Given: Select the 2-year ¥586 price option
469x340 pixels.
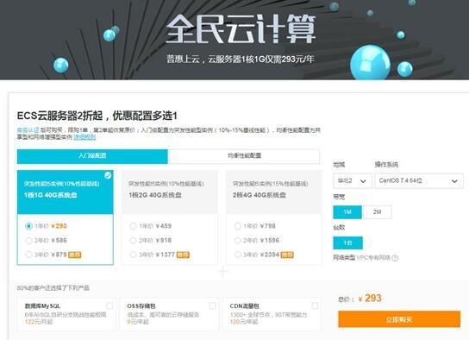Looking at the screenshot, I should pos(28,241).
